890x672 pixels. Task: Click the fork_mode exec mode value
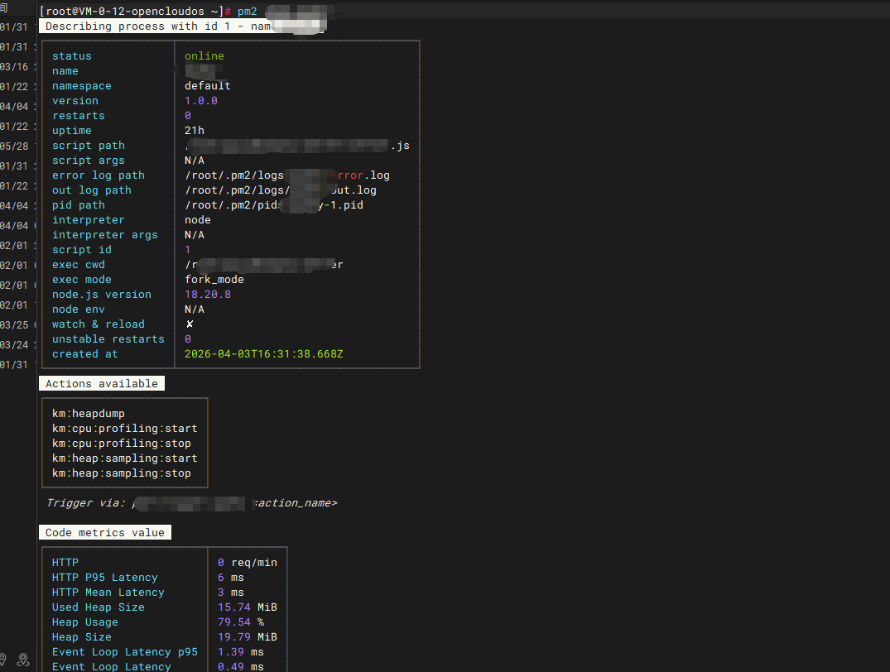[214, 280]
